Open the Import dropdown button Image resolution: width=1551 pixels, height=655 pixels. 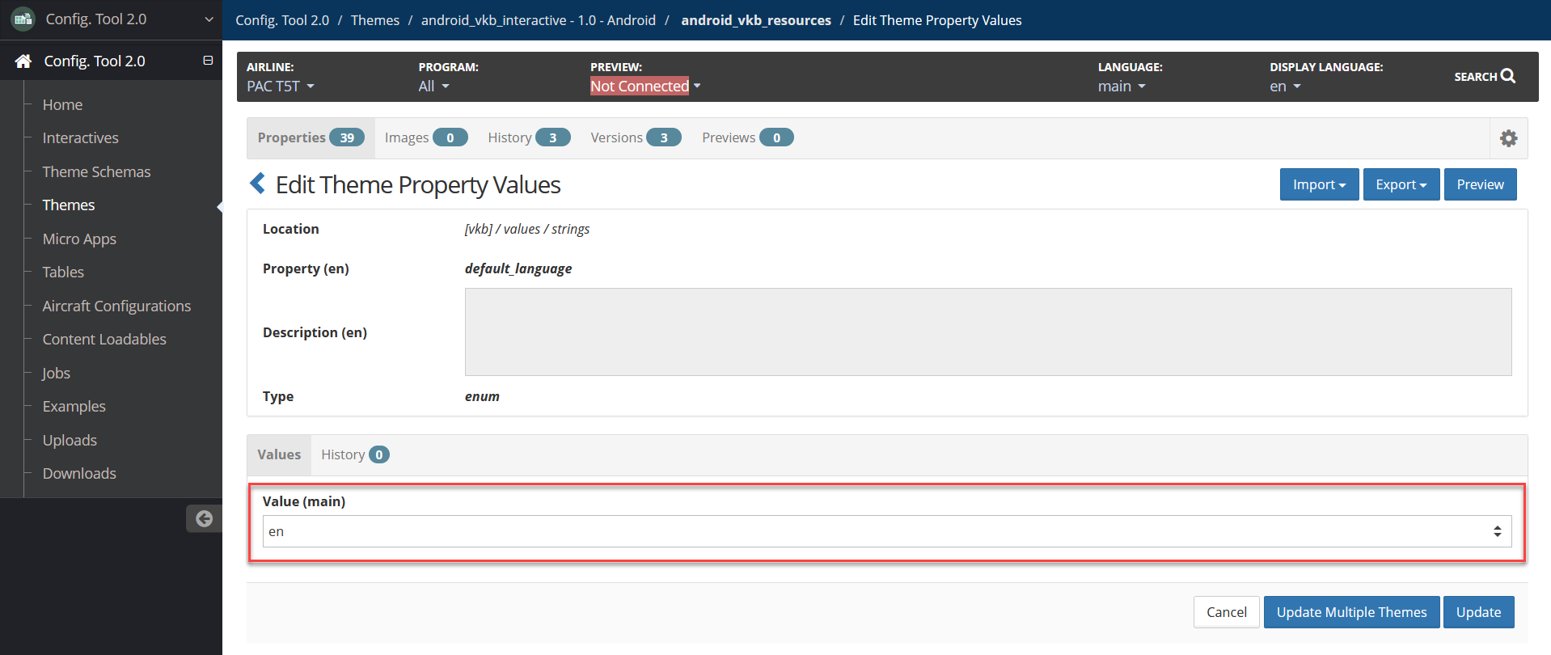pos(1319,184)
